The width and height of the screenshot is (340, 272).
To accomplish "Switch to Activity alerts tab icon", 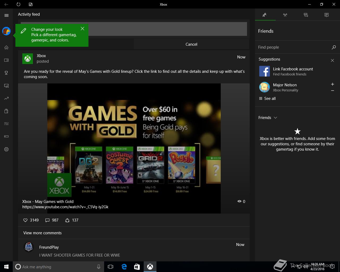I will click(326, 15).
